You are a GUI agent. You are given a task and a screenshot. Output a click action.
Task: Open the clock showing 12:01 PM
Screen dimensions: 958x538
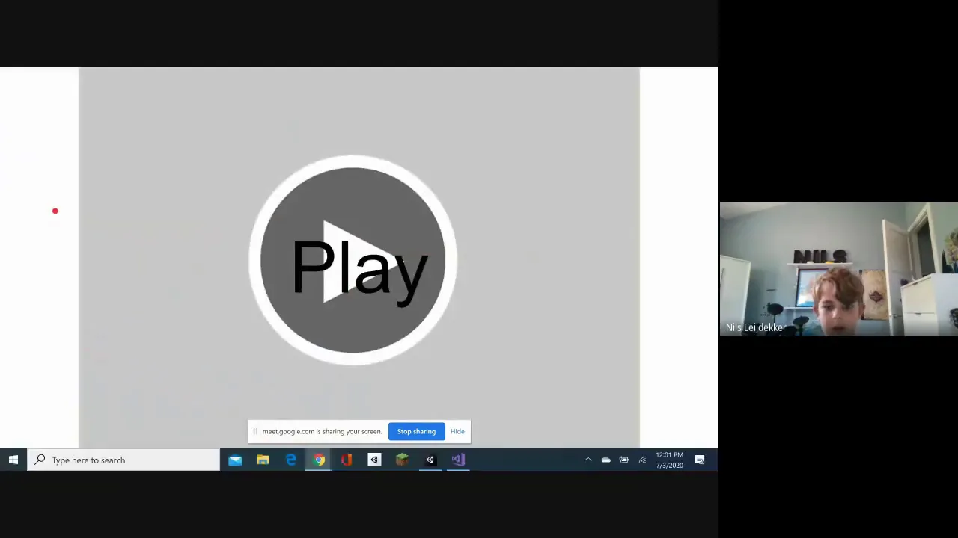click(x=669, y=460)
